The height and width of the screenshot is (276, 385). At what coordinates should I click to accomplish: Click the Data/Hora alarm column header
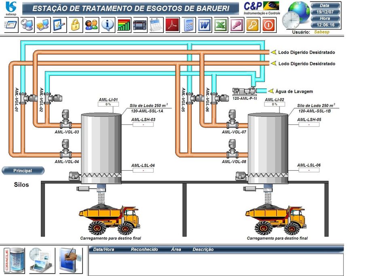click(x=104, y=249)
